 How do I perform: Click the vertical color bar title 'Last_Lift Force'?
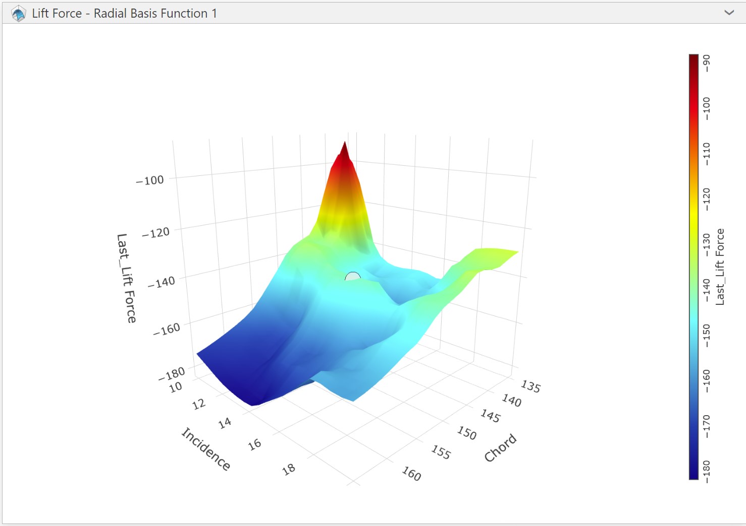coord(720,267)
